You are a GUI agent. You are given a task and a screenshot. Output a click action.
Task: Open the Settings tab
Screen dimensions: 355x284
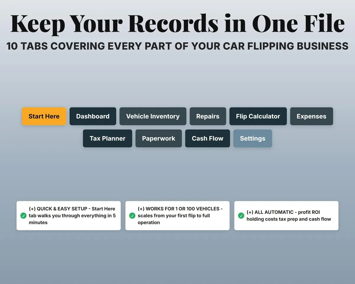(x=253, y=138)
